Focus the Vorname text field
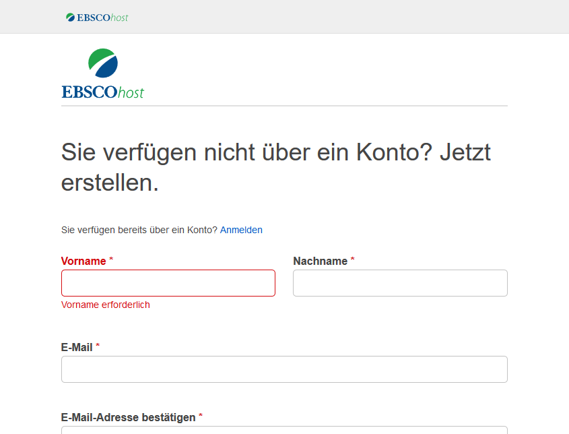The image size is (569, 434). [x=168, y=283]
